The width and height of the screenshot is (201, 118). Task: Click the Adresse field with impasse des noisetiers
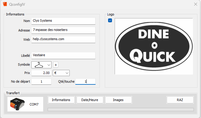[x=63, y=30]
